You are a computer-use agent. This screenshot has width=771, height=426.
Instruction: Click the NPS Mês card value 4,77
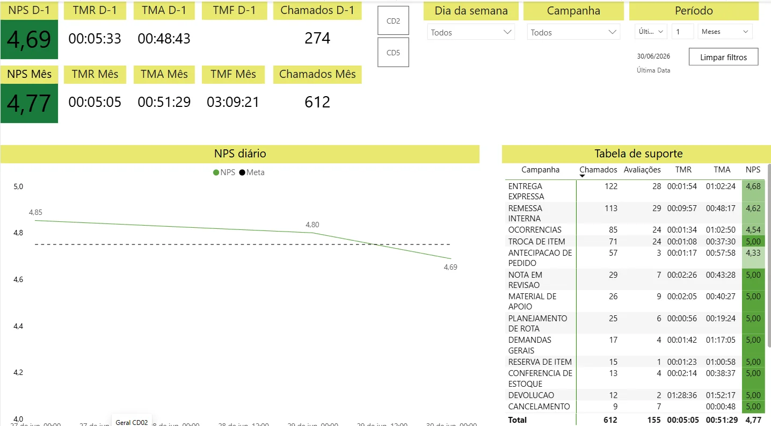tap(29, 103)
